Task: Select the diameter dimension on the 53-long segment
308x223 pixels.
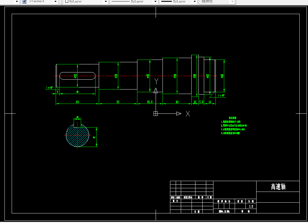Action: 116,76
